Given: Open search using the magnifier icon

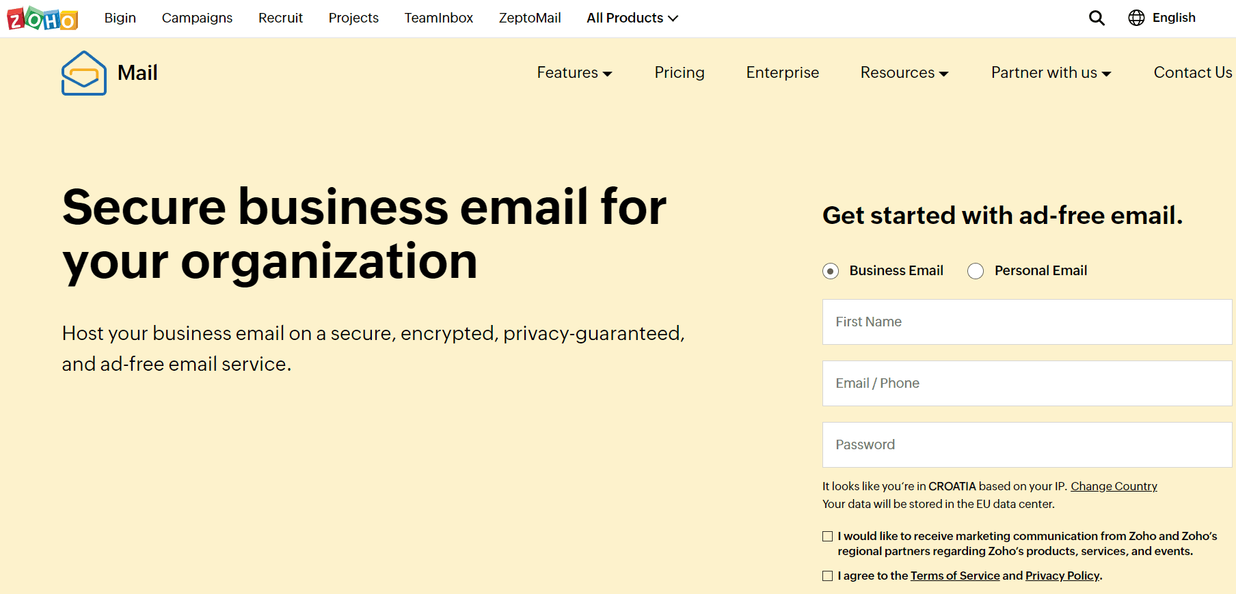Looking at the screenshot, I should [1097, 18].
